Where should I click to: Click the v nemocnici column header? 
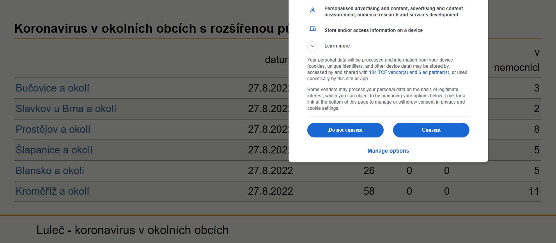tap(517, 60)
